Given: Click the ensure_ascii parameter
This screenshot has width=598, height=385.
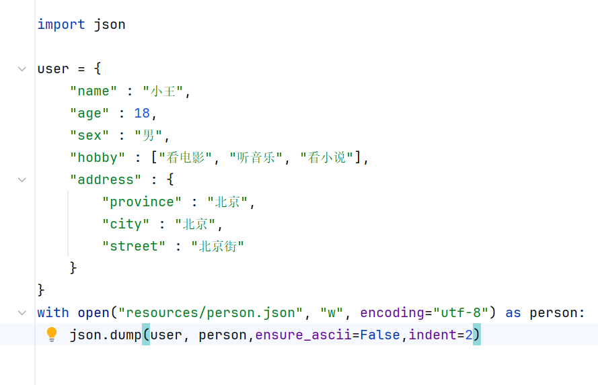Looking at the screenshot, I should pyautogui.click(x=303, y=335).
